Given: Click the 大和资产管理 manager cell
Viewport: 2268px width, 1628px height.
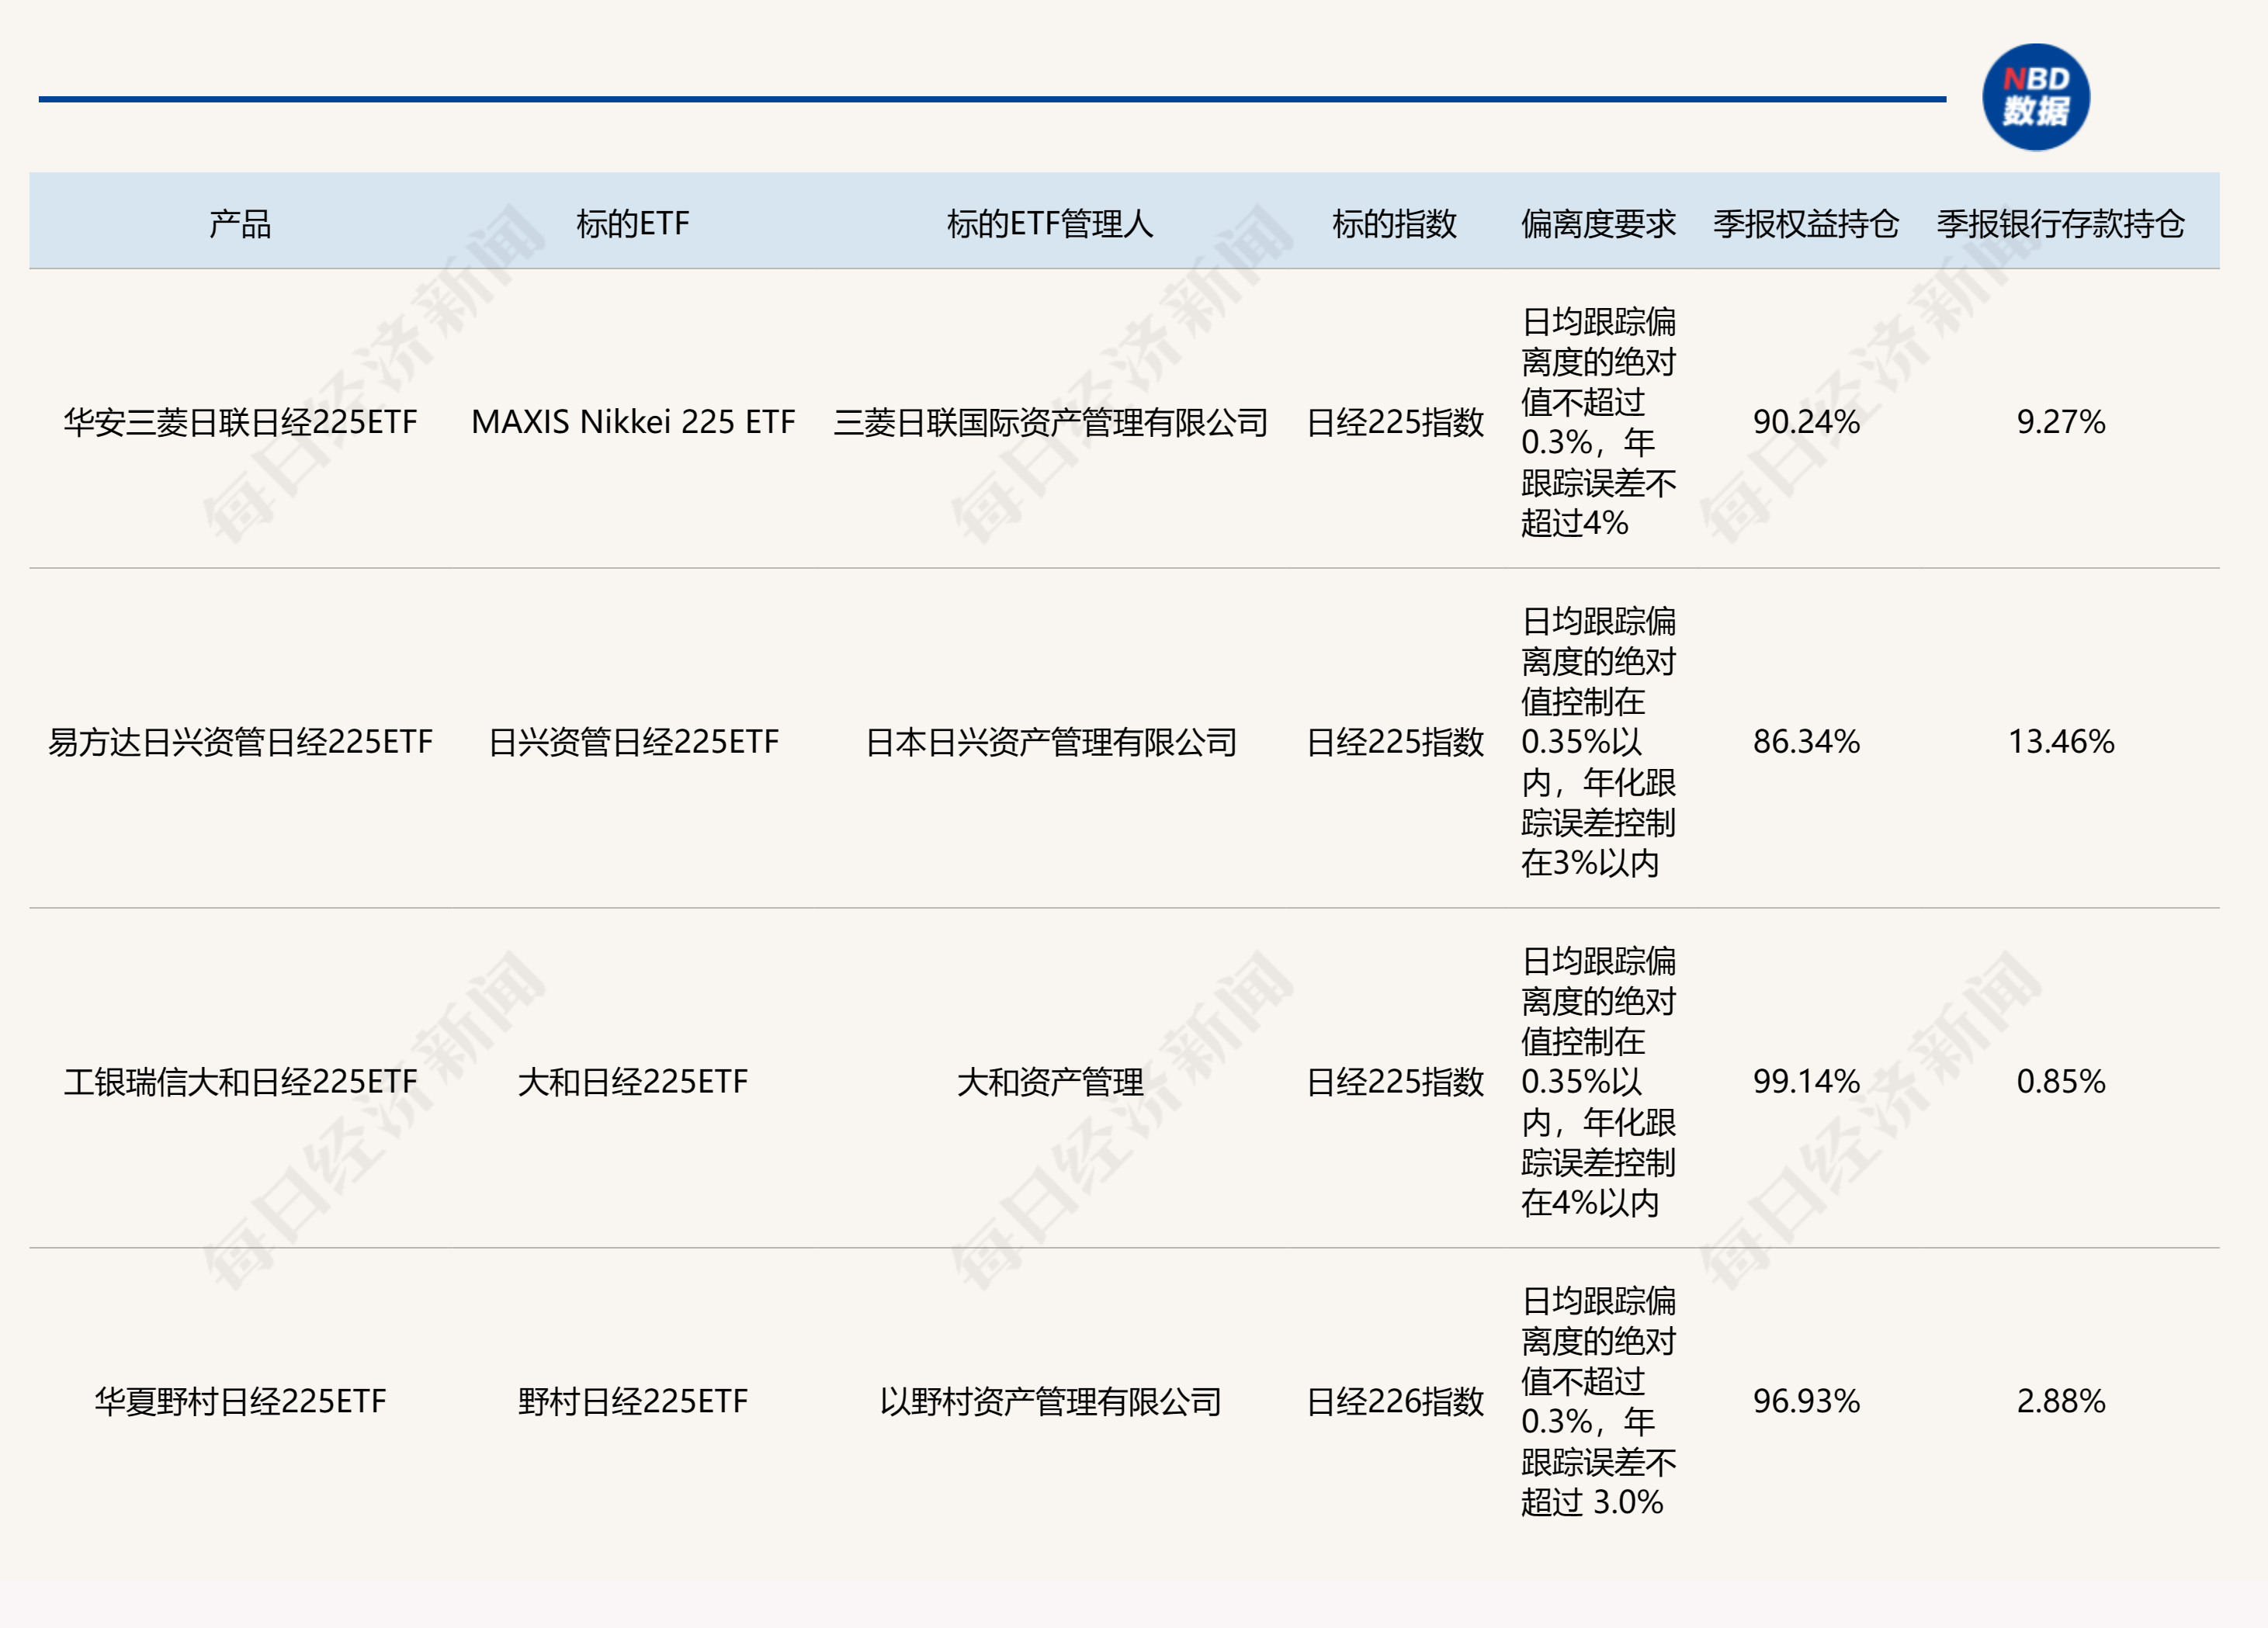Looking at the screenshot, I should click(x=1050, y=1082).
